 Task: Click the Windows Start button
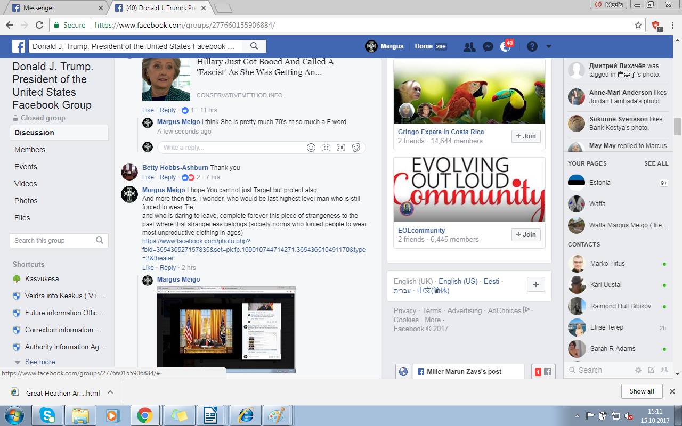[x=13, y=415]
